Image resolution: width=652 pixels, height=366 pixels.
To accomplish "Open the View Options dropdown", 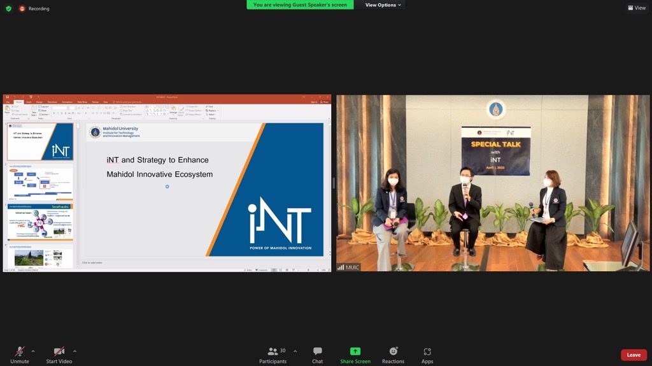I will point(383,5).
